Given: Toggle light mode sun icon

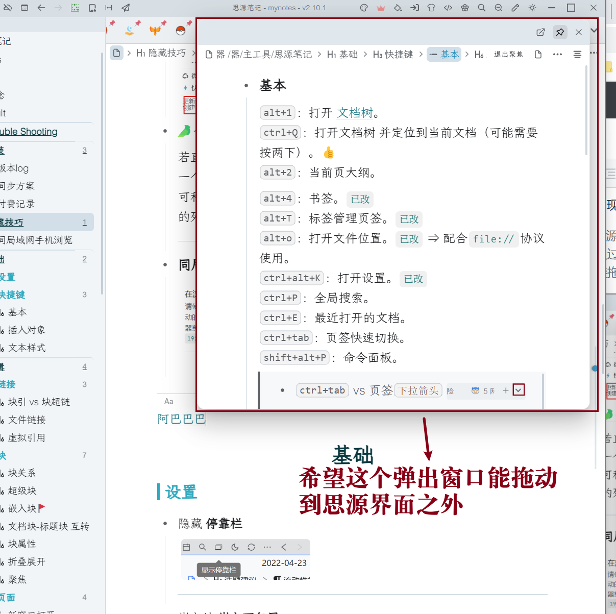Looking at the screenshot, I should click(x=532, y=8).
